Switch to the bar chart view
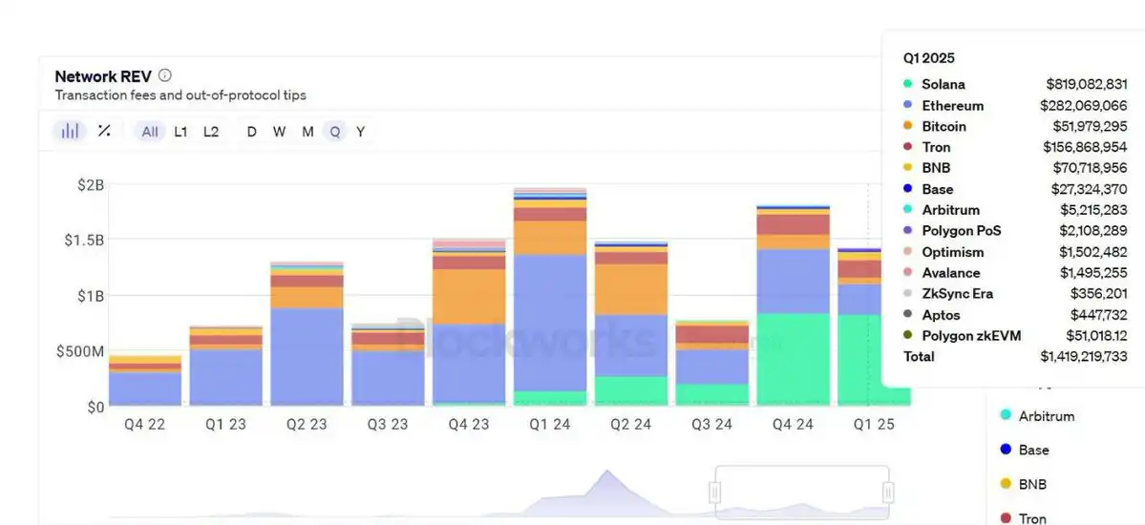 [x=71, y=132]
